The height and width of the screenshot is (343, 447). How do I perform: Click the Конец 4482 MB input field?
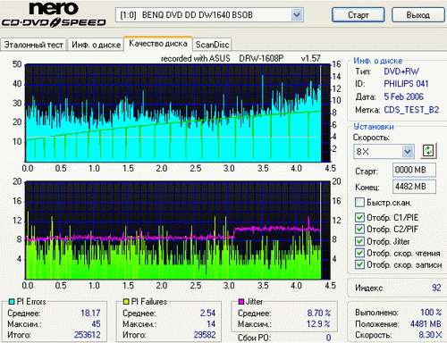(414, 187)
